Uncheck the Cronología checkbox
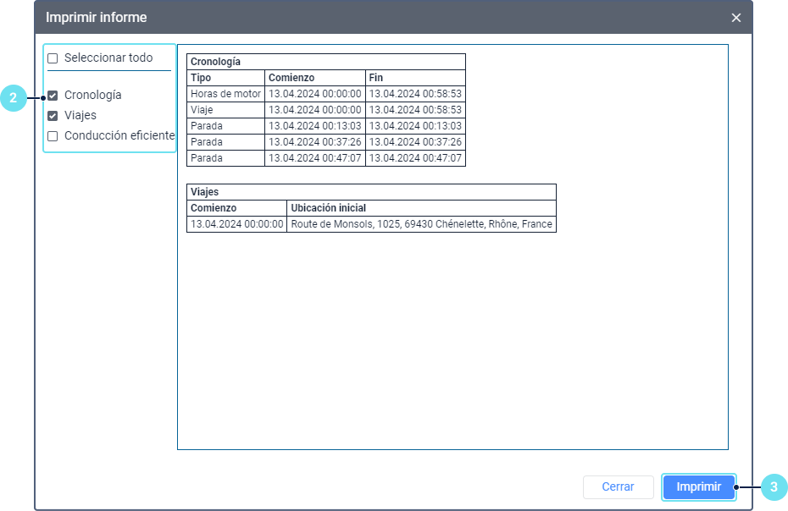 (53, 96)
